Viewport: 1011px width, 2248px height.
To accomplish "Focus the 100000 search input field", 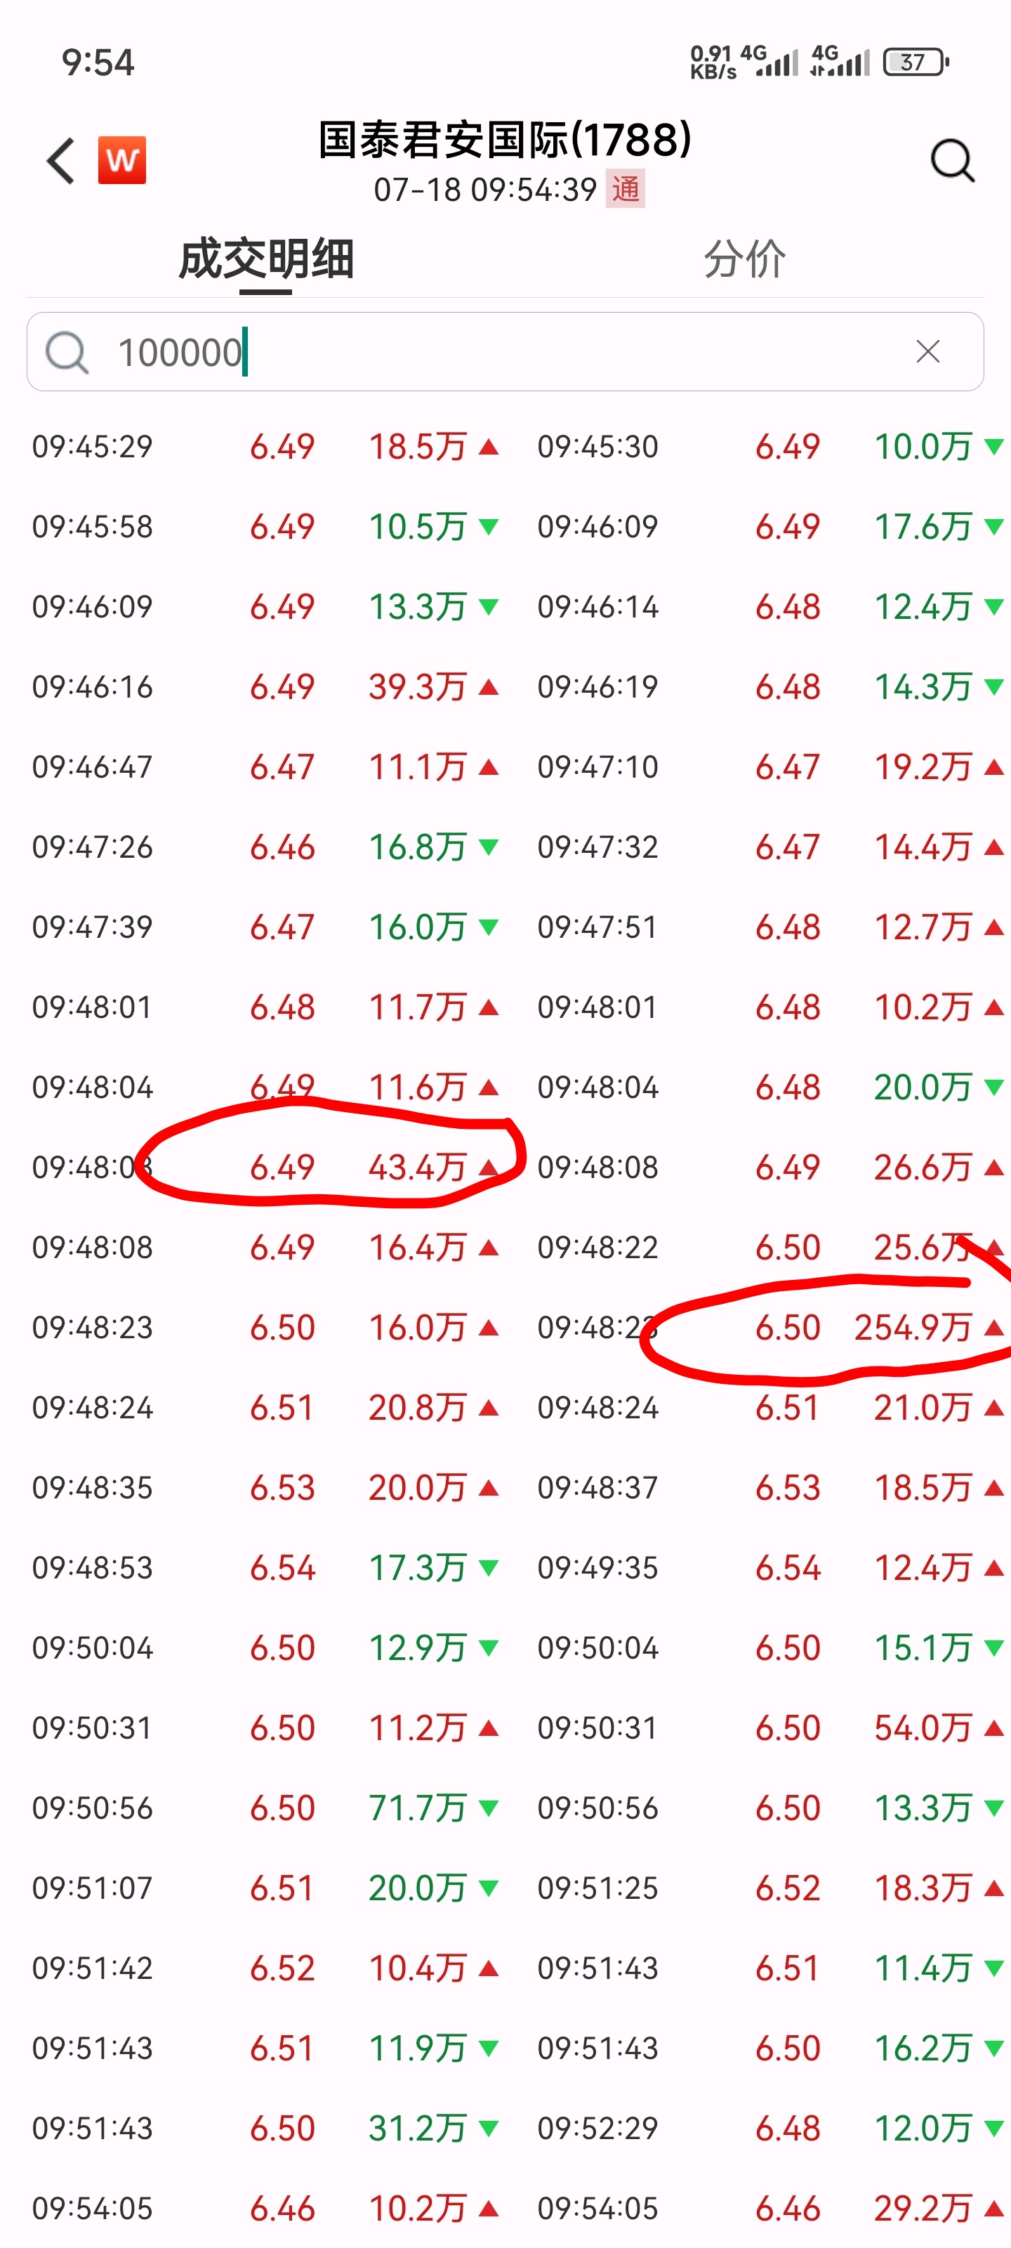I will click(x=505, y=352).
